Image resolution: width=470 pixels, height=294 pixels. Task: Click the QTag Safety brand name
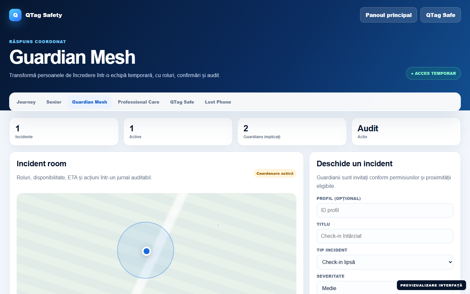coord(44,15)
